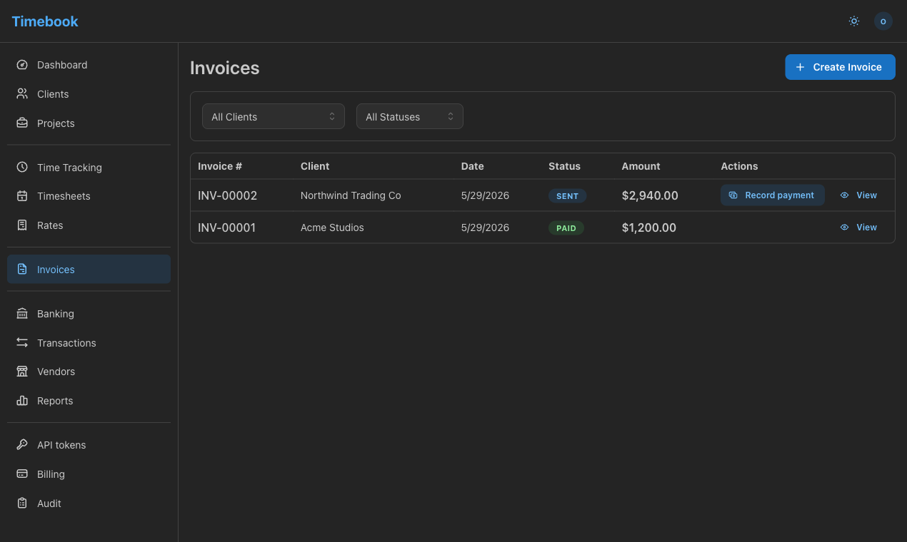Viewport: 907px width, 542px height.
Task: Click the INV-00001 invoice number
Action: click(x=227, y=227)
